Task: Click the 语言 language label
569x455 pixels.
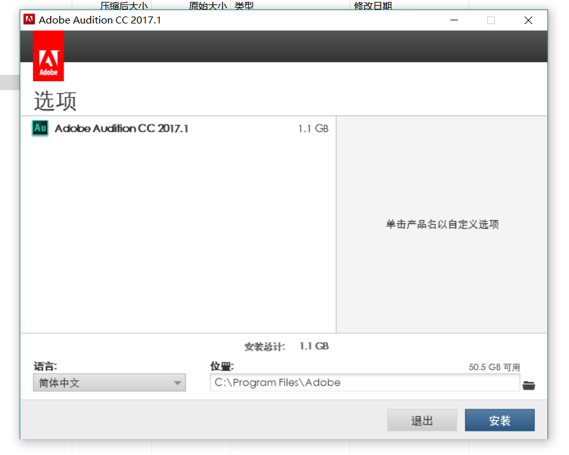Action: 46,366
